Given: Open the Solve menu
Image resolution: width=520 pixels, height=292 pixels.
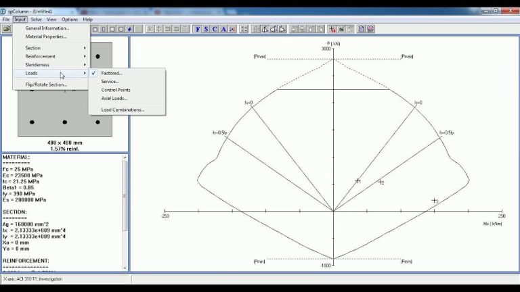Looking at the screenshot, I should tap(36, 20).
